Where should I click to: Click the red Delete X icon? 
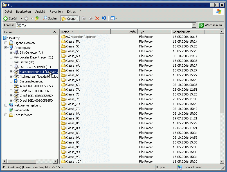coord(97,18)
